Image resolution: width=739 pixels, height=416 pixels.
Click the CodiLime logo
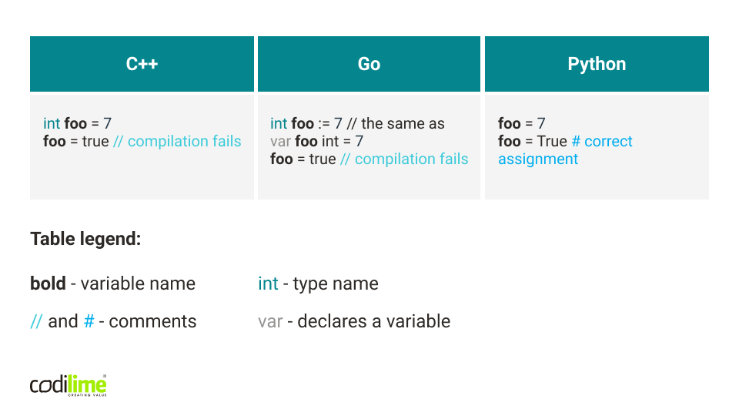coord(68,384)
